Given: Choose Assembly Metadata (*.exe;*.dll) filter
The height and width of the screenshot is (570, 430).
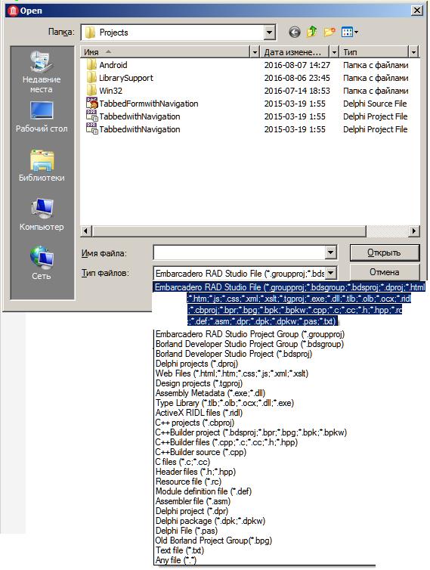Looking at the screenshot, I should pos(210,393).
